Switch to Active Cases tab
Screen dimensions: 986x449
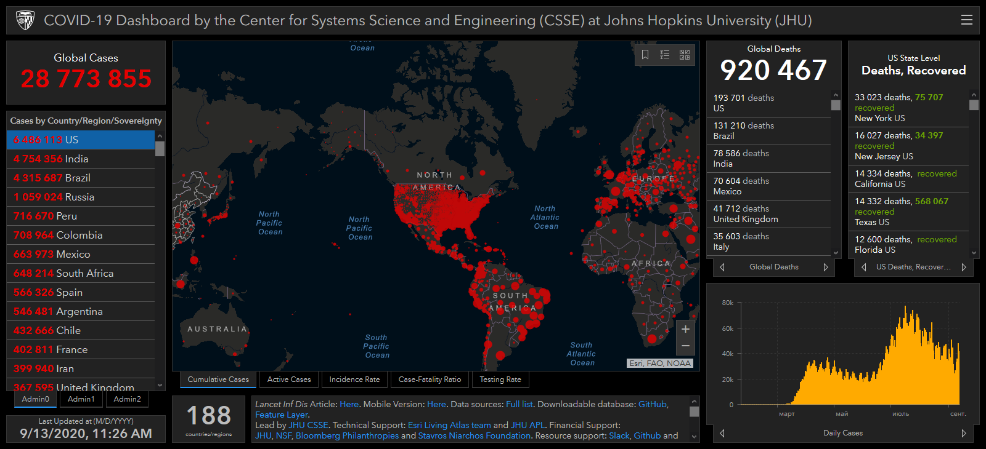289,379
